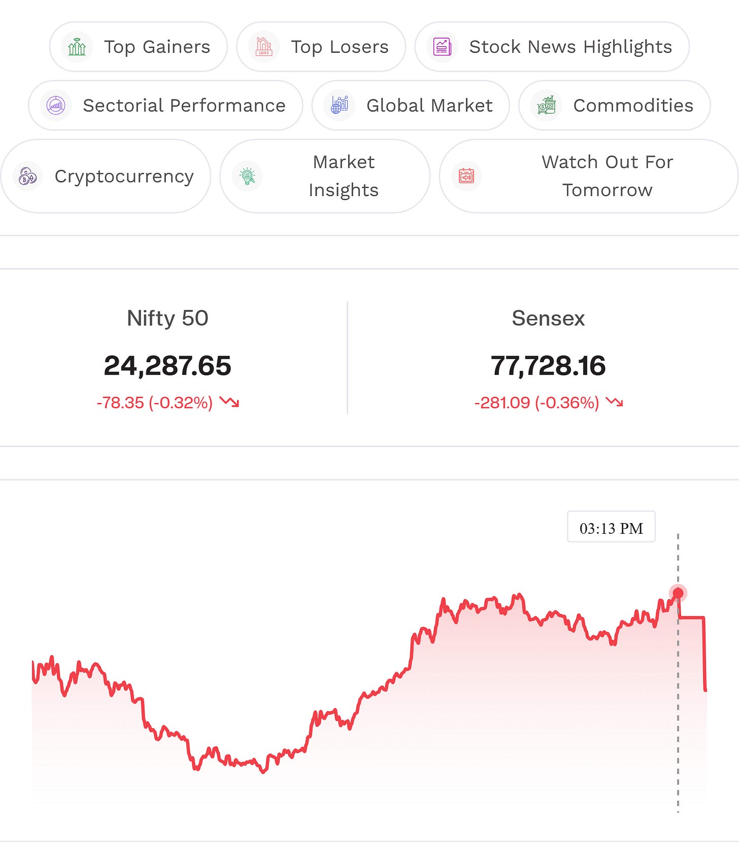The width and height of the screenshot is (739, 842).
Task: Click the Commodities money icon
Action: [x=546, y=106]
